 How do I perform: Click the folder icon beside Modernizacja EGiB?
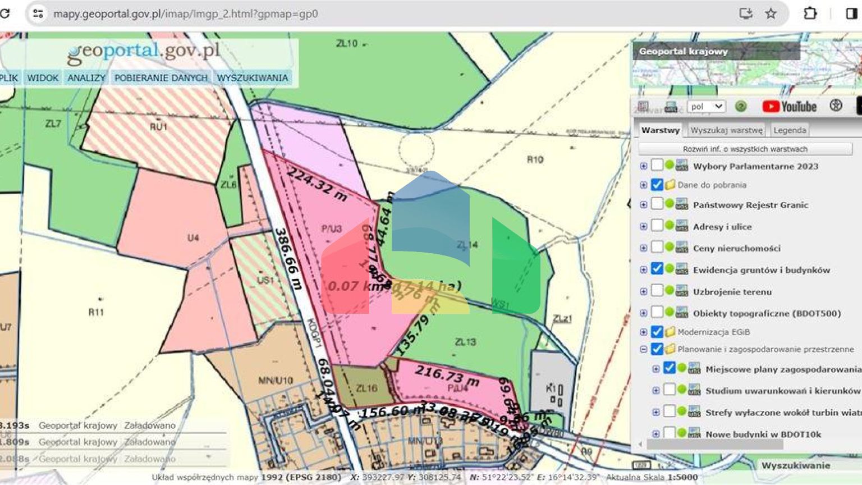pyautogui.click(x=670, y=332)
